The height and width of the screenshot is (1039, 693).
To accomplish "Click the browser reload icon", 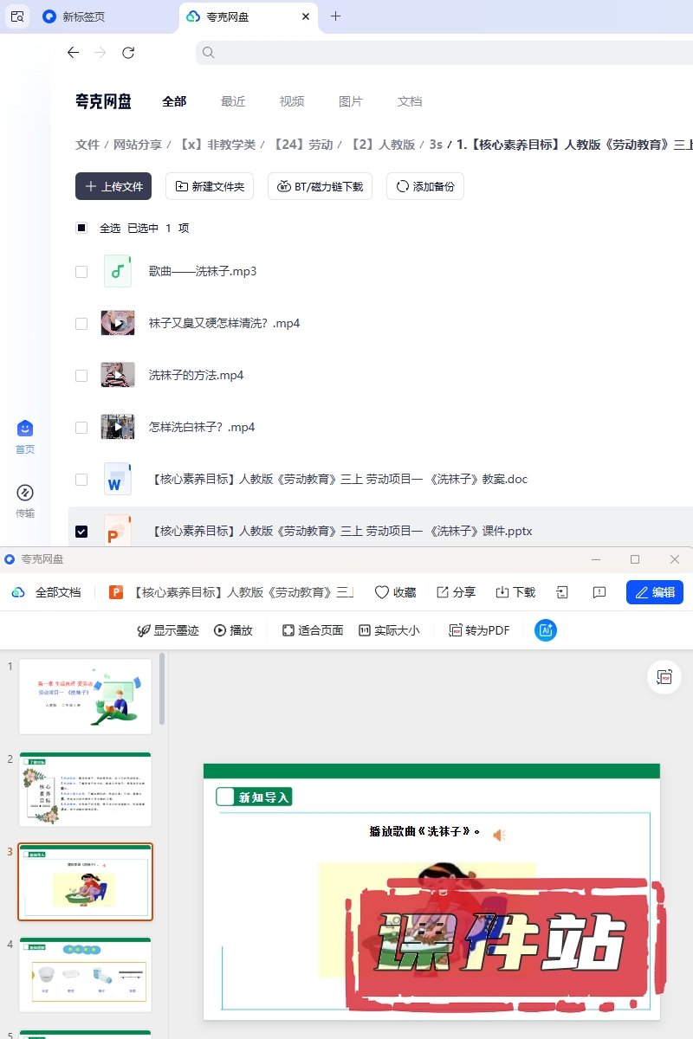I will tap(128, 53).
